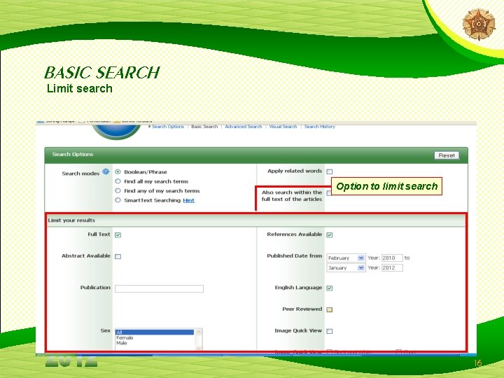
Task: Click the Limit your results heading
Action: tap(71, 220)
